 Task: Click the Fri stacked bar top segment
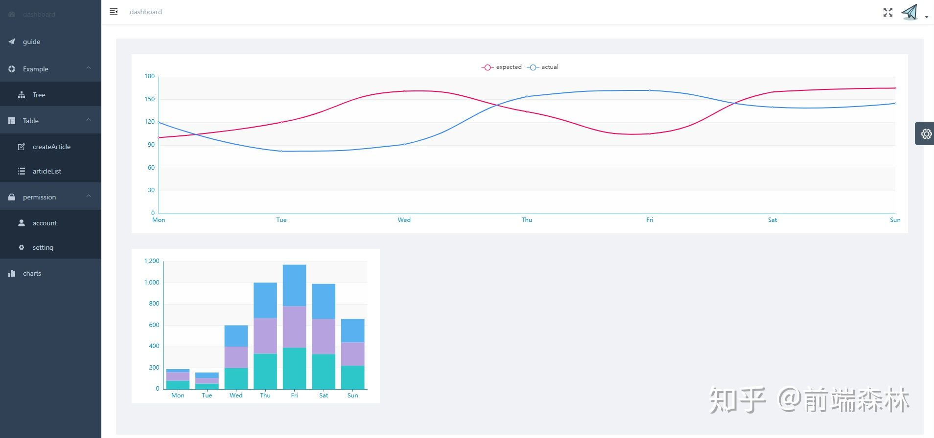coord(294,285)
